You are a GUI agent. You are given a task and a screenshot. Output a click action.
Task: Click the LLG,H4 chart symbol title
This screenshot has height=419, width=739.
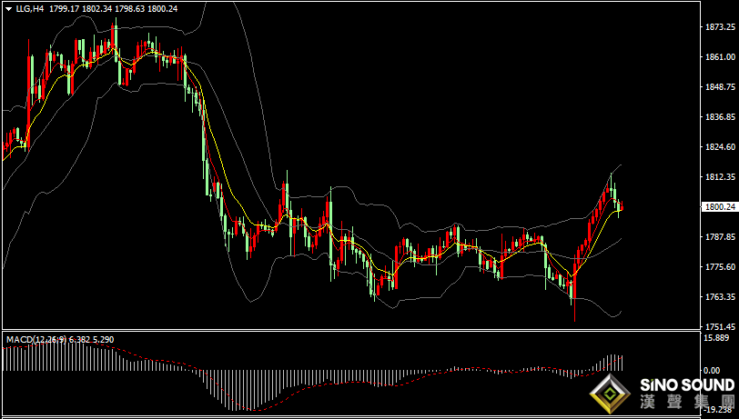click(30, 8)
